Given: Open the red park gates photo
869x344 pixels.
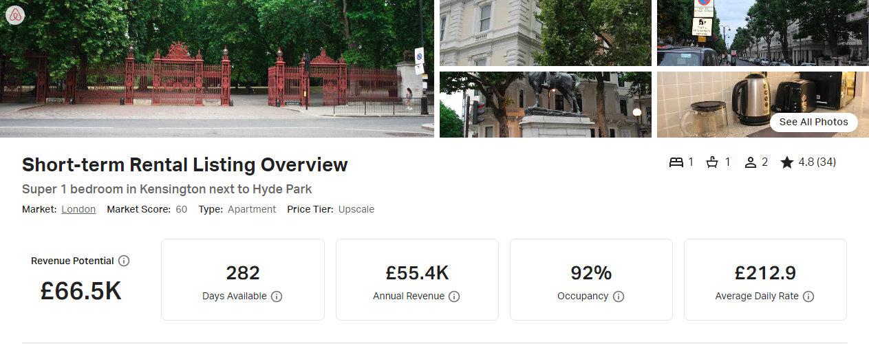Looking at the screenshot, I should (x=217, y=68).
